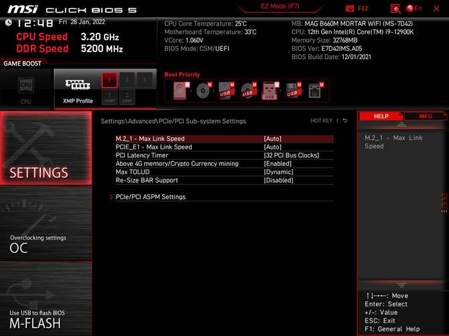
Task: Close the BIOS with the X icon
Action: point(436,9)
